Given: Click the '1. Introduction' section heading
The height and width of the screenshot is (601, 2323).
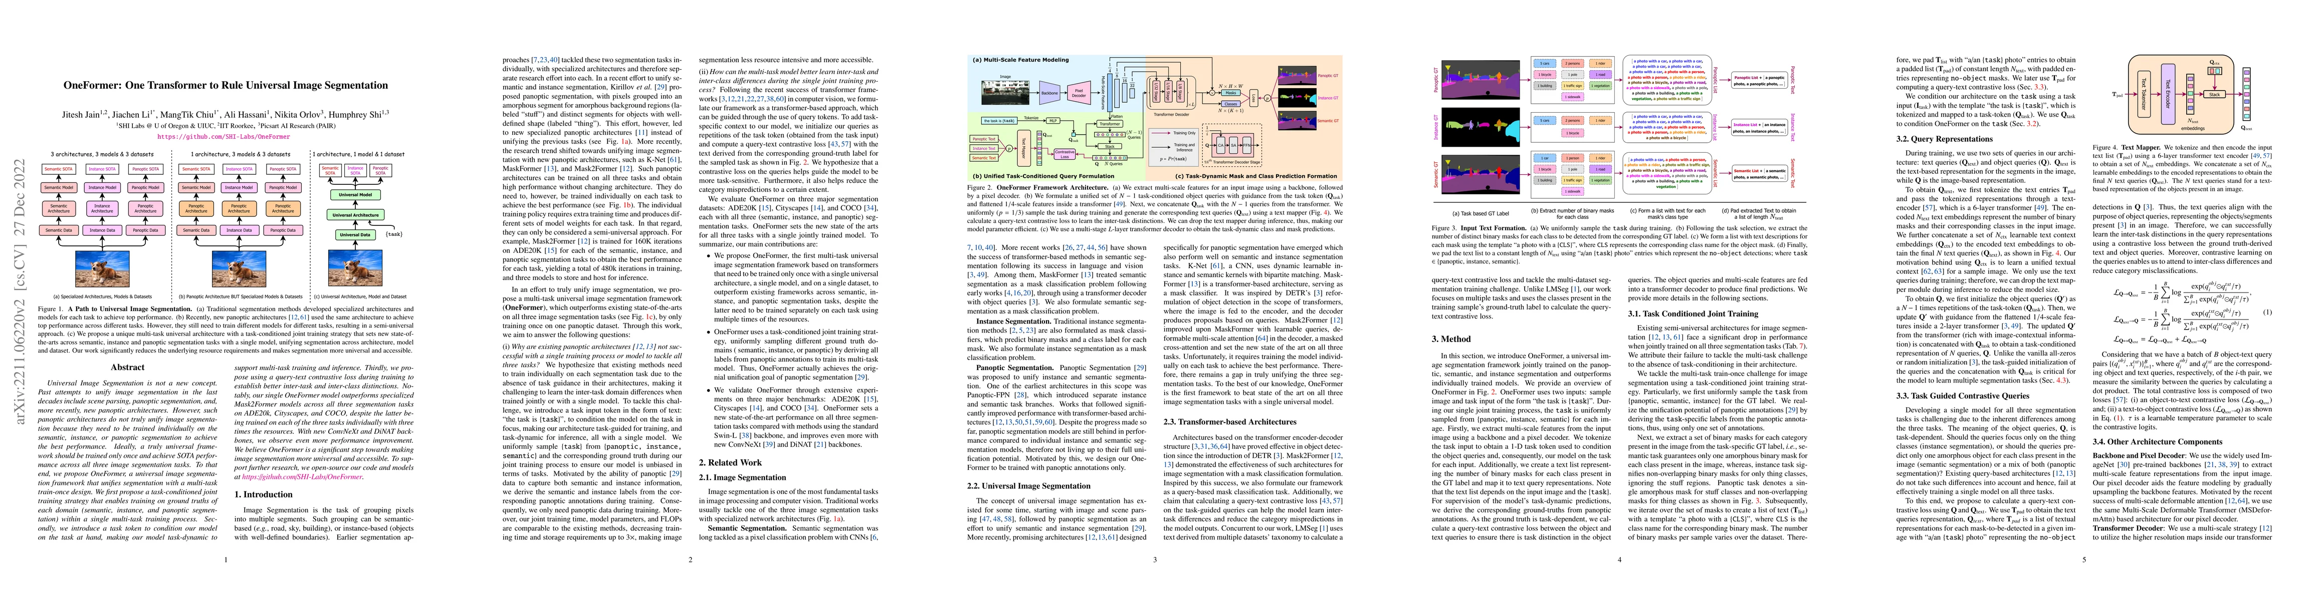Looking at the screenshot, I should (263, 495).
